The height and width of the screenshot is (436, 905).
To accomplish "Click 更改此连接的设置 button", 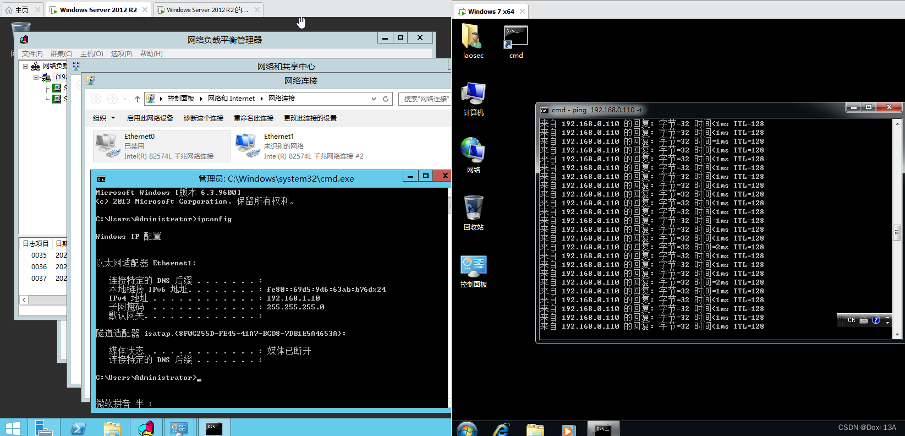I will point(310,118).
